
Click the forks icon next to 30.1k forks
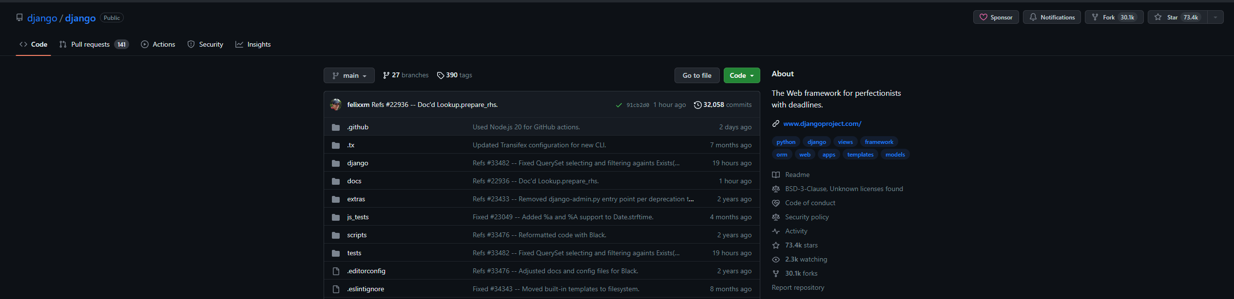pos(776,273)
